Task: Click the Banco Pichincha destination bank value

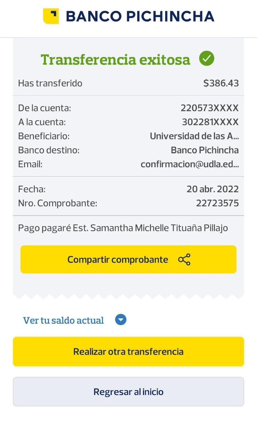Action: 204,150
